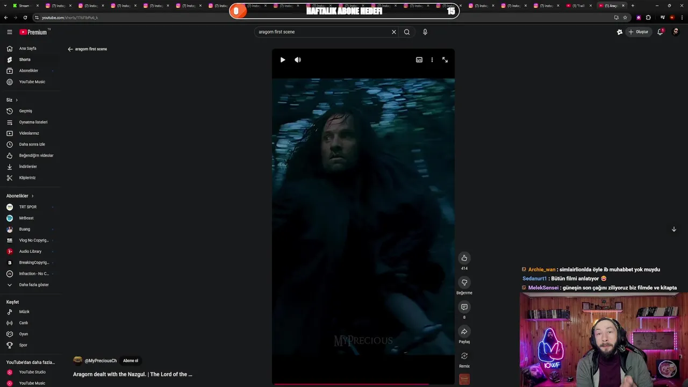
Task: Open a new browser tab
Action: click(633, 5)
